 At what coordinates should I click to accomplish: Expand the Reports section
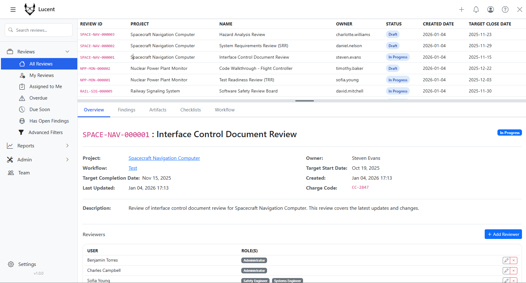click(67, 146)
